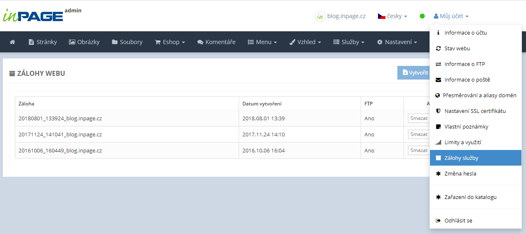Expand the Nastavení settings dropdown
526x234 pixels.
[397, 42]
